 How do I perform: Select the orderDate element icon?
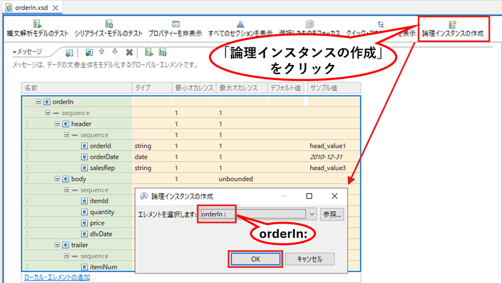tap(84, 157)
